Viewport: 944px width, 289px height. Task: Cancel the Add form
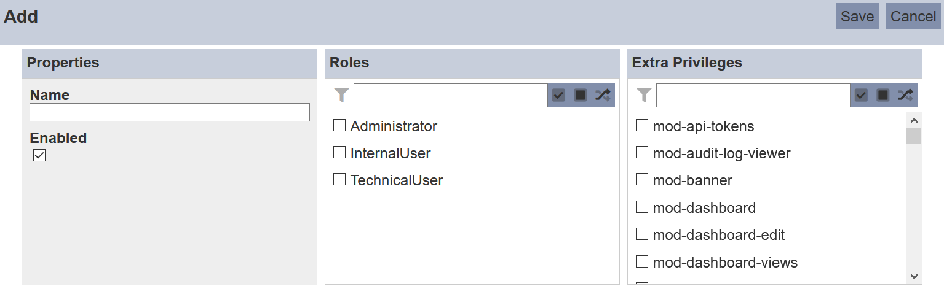coord(913,17)
